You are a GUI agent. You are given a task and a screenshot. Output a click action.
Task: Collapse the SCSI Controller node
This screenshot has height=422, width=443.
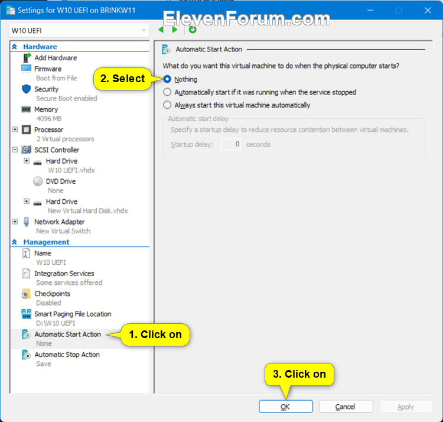pyautogui.click(x=15, y=150)
